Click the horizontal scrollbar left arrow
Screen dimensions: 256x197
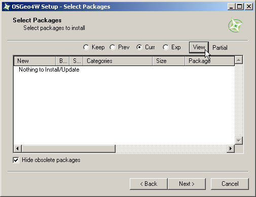(x=18, y=149)
